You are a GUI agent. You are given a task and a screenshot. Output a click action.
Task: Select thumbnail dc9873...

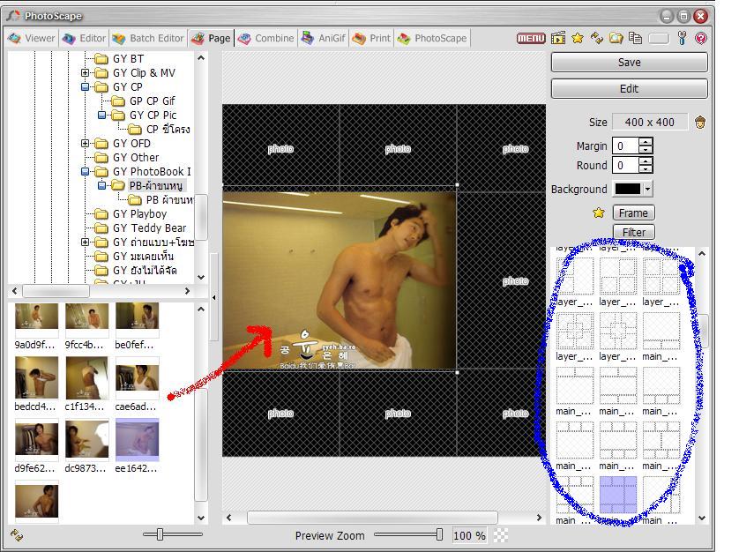pos(86,439)
